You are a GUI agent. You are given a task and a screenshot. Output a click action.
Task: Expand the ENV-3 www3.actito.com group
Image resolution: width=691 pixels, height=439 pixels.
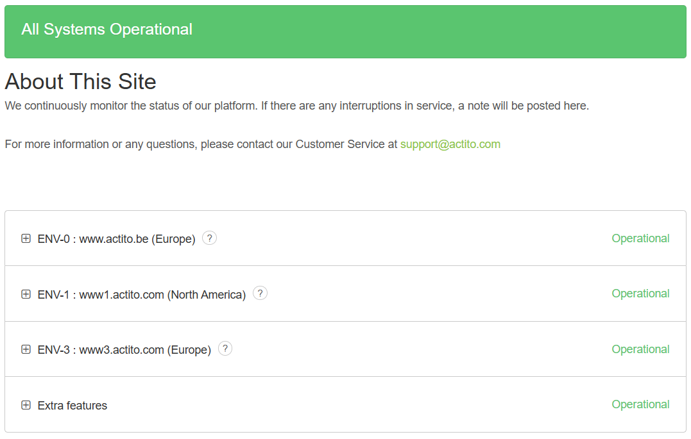coord(26,349)
